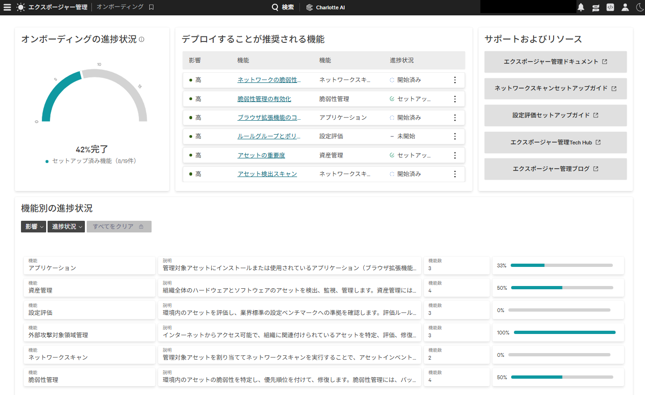Open the messages icon in the top bar

coord(595,7)
